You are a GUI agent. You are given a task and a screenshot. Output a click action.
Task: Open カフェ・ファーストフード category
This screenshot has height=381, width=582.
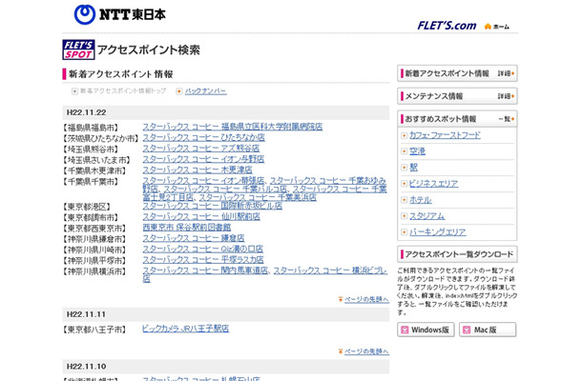(445, 135)
